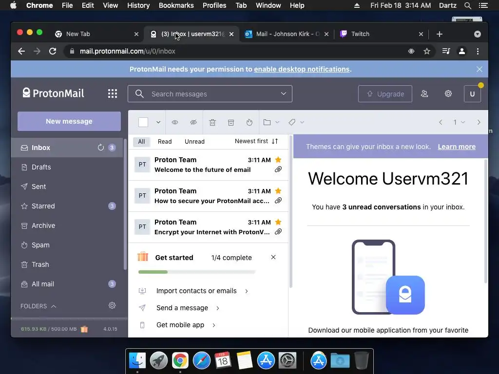
Task: Select the PT avatar of the Encrypt your Internet message
Action: (142, 227)
